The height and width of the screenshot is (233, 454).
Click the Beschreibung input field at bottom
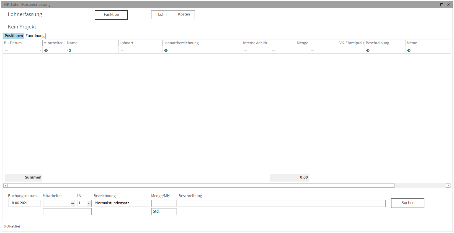[x=282, y=203]
